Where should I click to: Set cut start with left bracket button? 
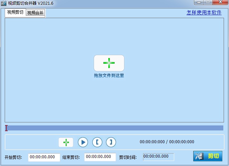97,142
